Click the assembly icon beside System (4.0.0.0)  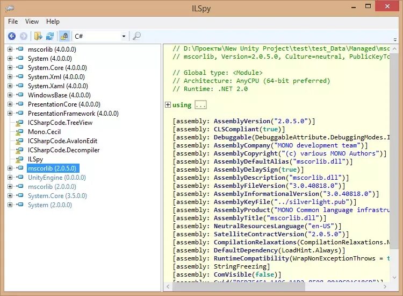pyautogui.click(x=20, y=58)
